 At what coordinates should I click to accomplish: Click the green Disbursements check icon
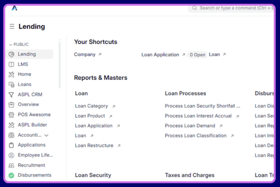click(x=12, y=175)
